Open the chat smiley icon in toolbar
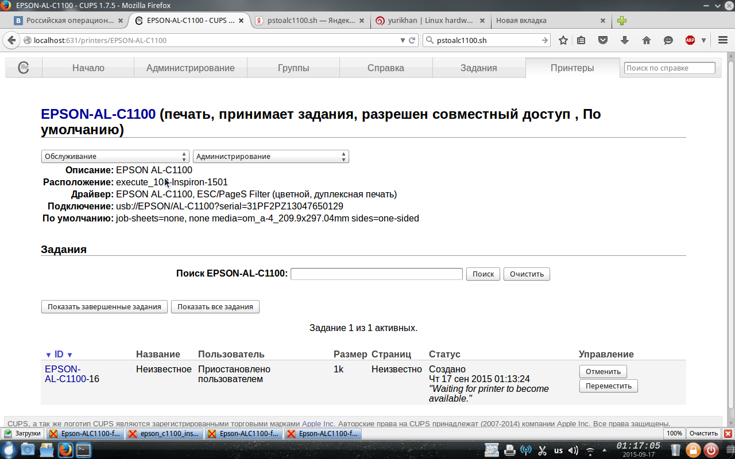The image size is (735, 459). 668,40
